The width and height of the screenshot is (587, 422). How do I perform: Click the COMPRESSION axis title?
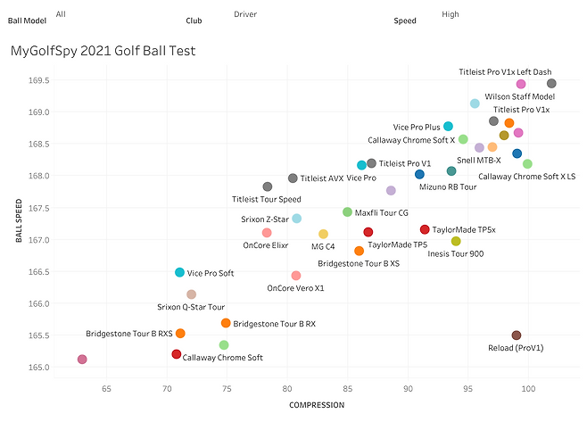317,405
